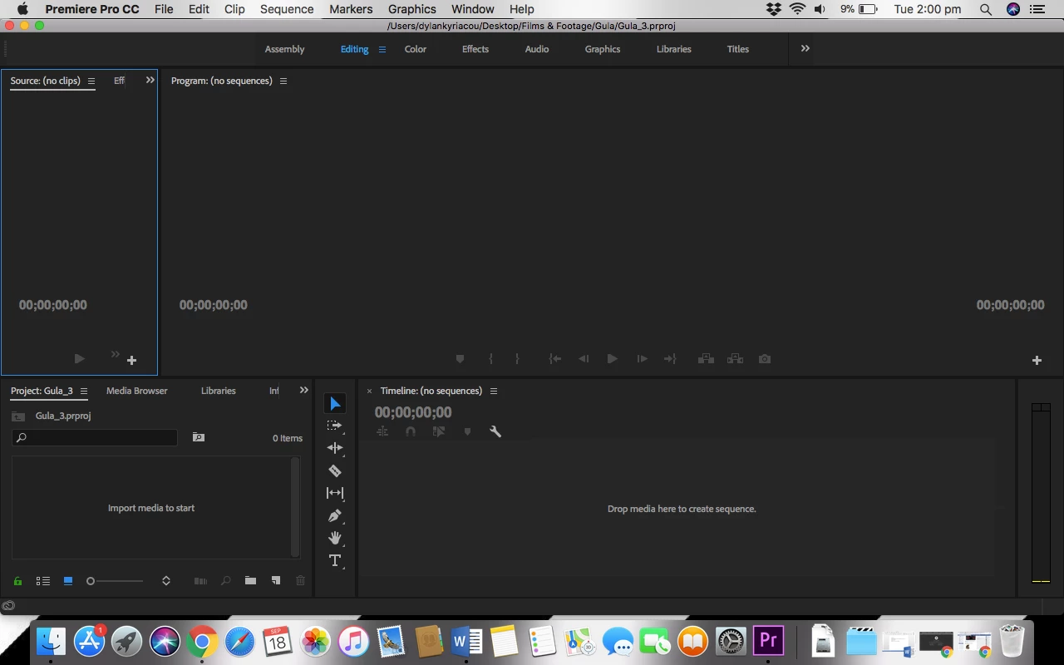Click Go to In point button
Image resolution: width=1064 pixels, height=665 pixels.
coord(555,359)
